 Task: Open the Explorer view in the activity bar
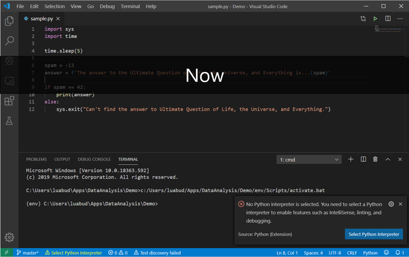coord(9,21)
